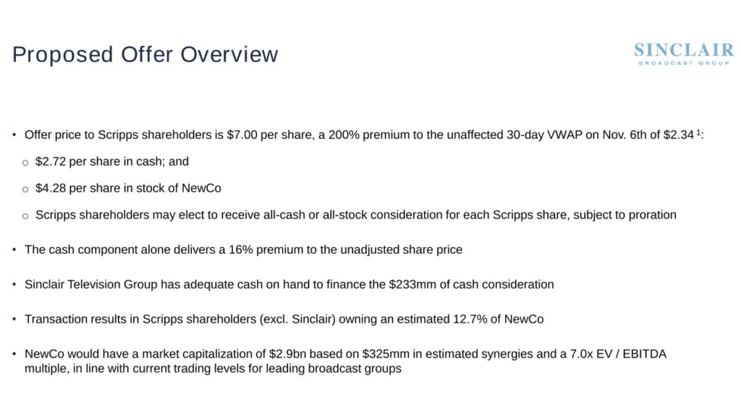Click the hollow bullet beside $4.28 per share
Screen dimensions: 741x405
tap(25, 189)
